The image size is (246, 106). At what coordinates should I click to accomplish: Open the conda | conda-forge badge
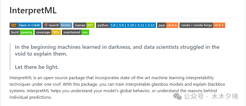coord(202,25)
